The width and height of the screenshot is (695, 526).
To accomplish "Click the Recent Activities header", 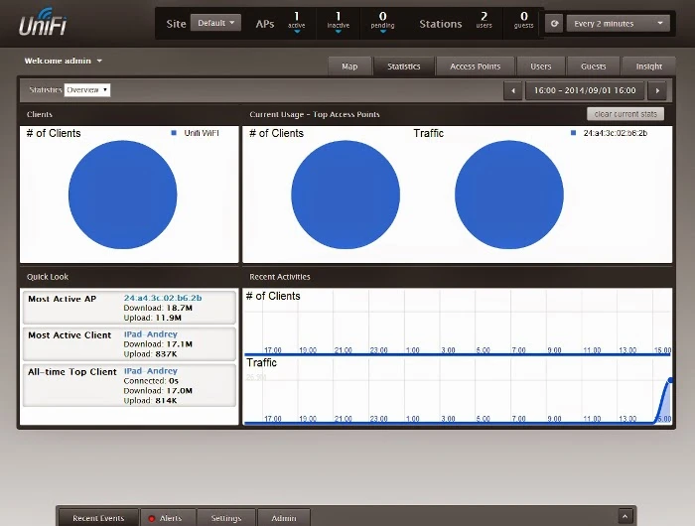I will point(280,277).
